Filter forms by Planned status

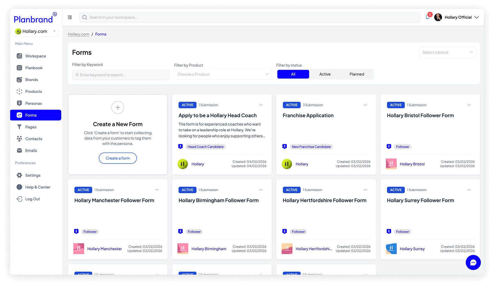coord(357,74)
